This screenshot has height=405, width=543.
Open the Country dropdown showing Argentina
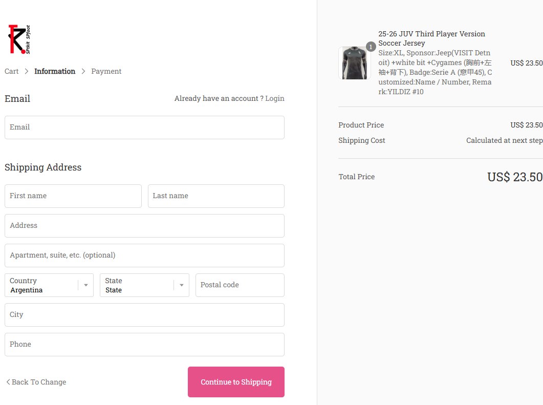tap(49, 285)
